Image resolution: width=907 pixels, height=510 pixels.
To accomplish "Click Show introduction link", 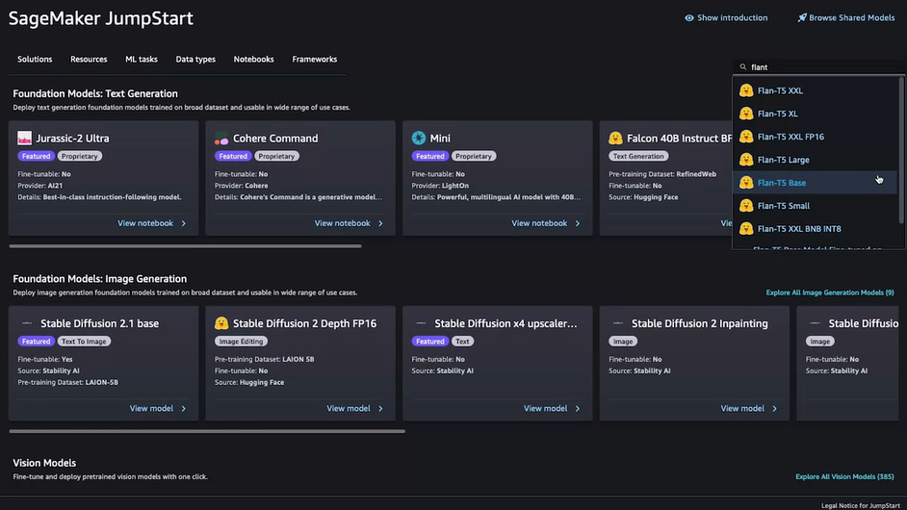I will point(726,18).
